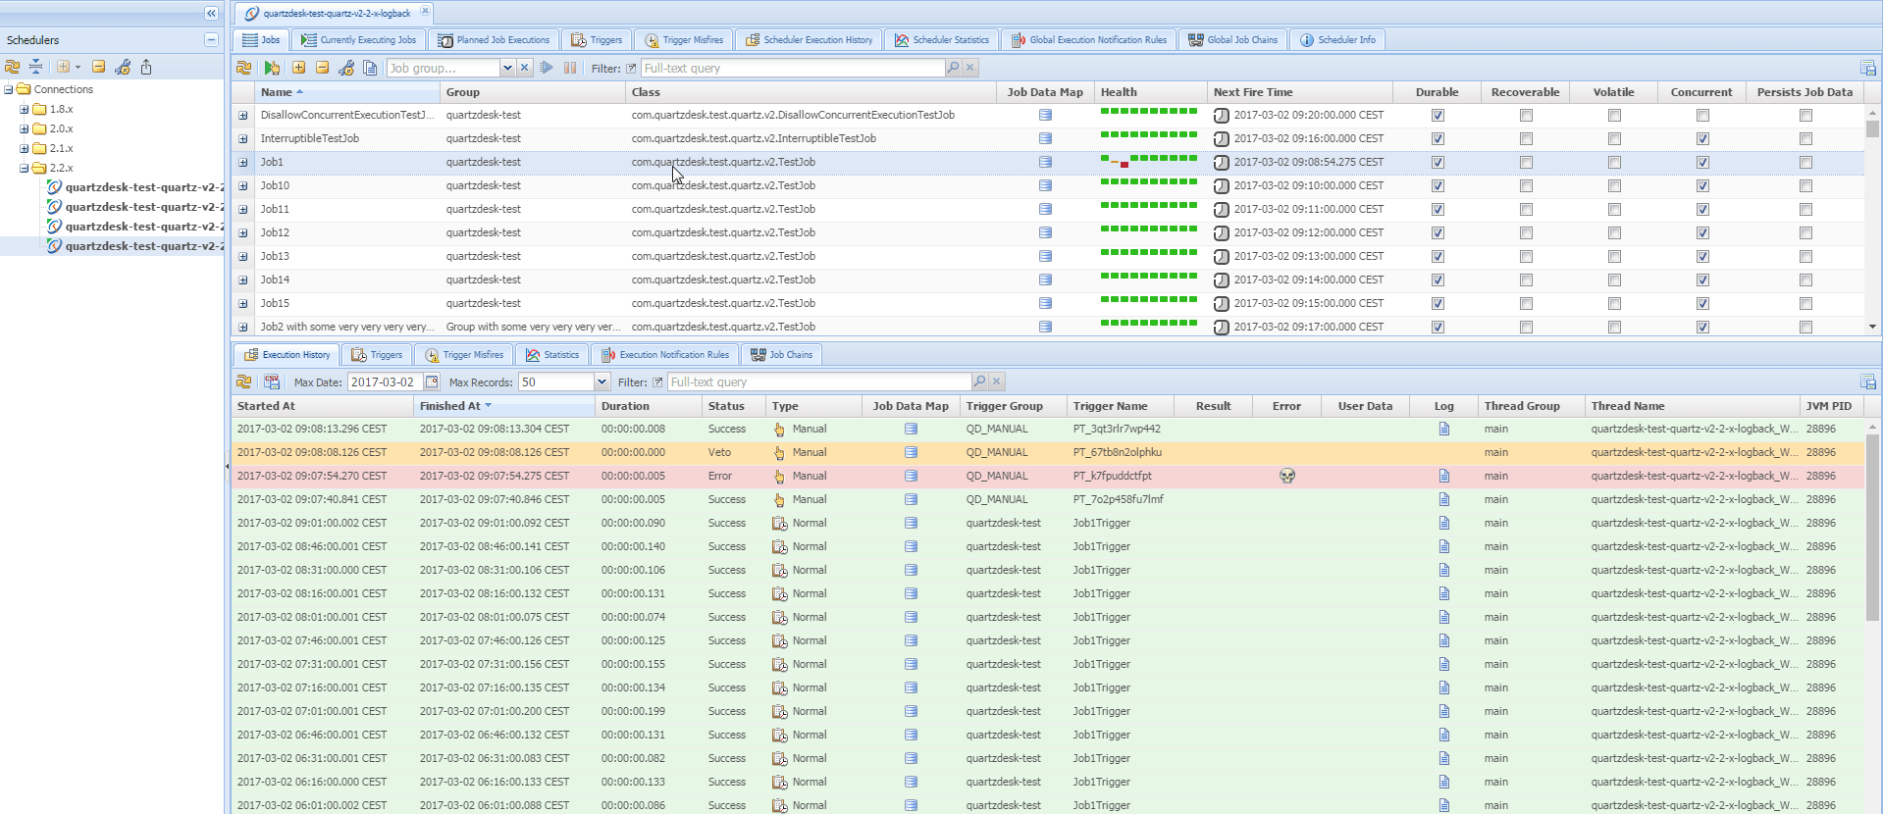This screenshot has height=814, width=1883.
Task: Toggle Durable checkbox for Job1
Action: pos(1438,163)
